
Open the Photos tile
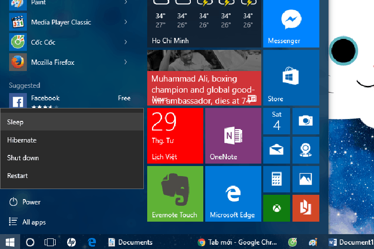[305, 179]
